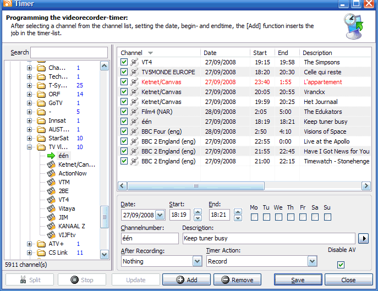Expand the ORF folder in channel tree
378x291 pixels.
(30, 94)
